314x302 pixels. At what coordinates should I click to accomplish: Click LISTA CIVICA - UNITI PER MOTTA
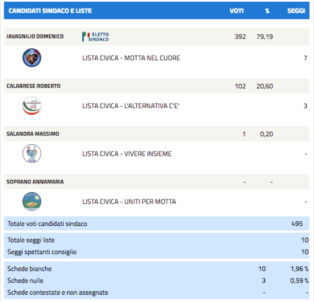click(x=129, y=201)
